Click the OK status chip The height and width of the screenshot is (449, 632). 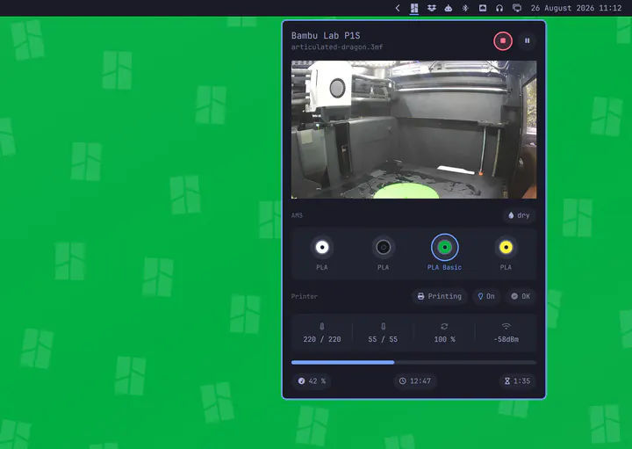[521, 296]
